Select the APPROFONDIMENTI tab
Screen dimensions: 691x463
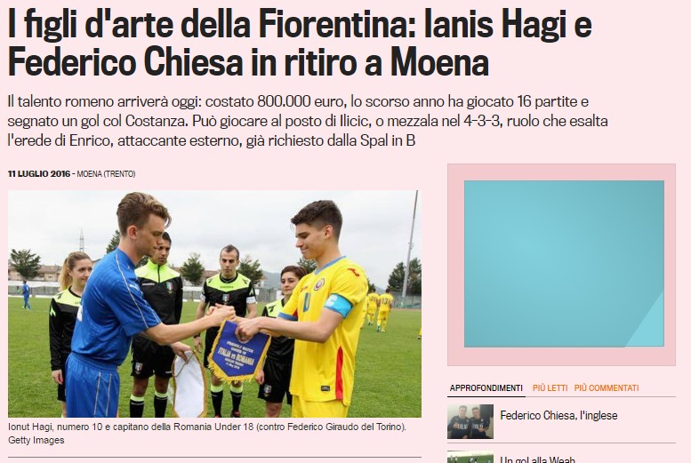click(x=486, y=388)
